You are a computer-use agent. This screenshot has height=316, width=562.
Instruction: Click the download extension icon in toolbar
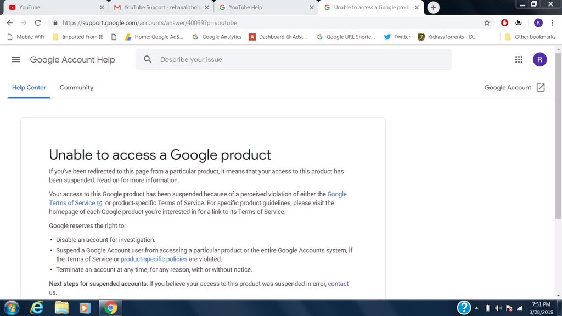click(x=518, y=22)
